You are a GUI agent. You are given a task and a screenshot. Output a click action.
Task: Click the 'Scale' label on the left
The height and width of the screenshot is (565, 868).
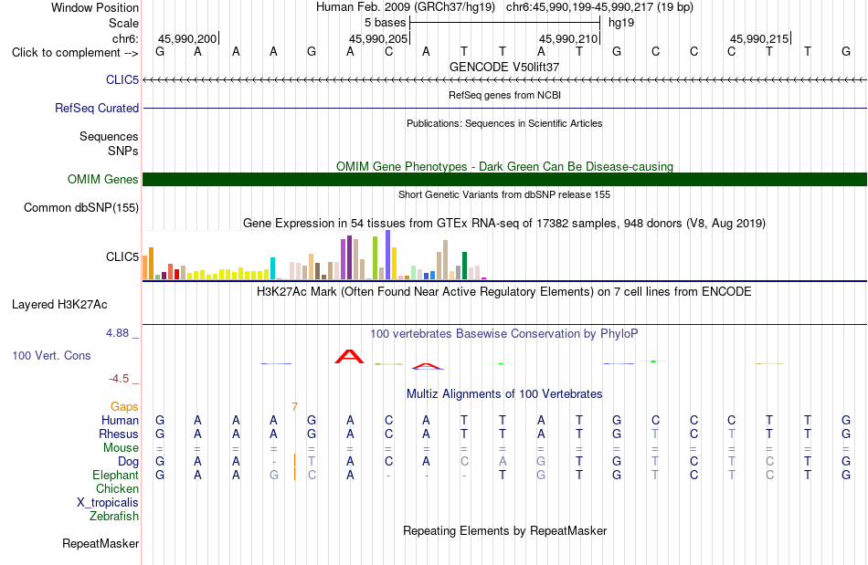pos(123,23)
